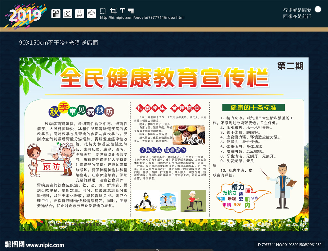This screenshot has width=328, height=251.
Task: Click the 回来亦是前行 slogan text
Action: pos(297,16)
